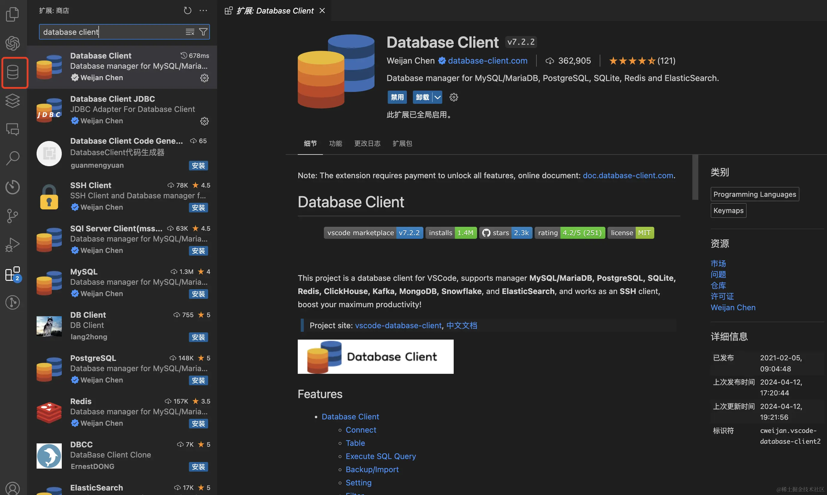Expand the 卸载 dropdown arrow

(x=437, y=97)
